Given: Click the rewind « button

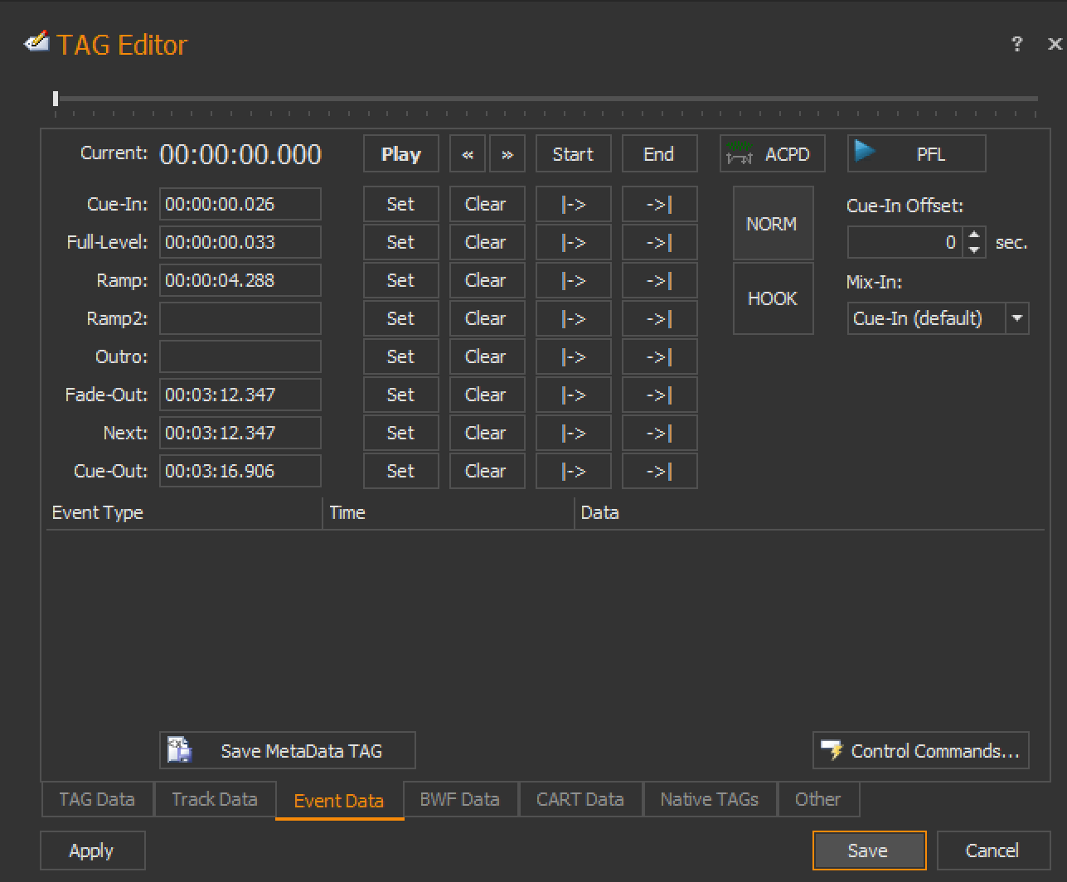Looking at the screenshot, I should click(468, 154).
